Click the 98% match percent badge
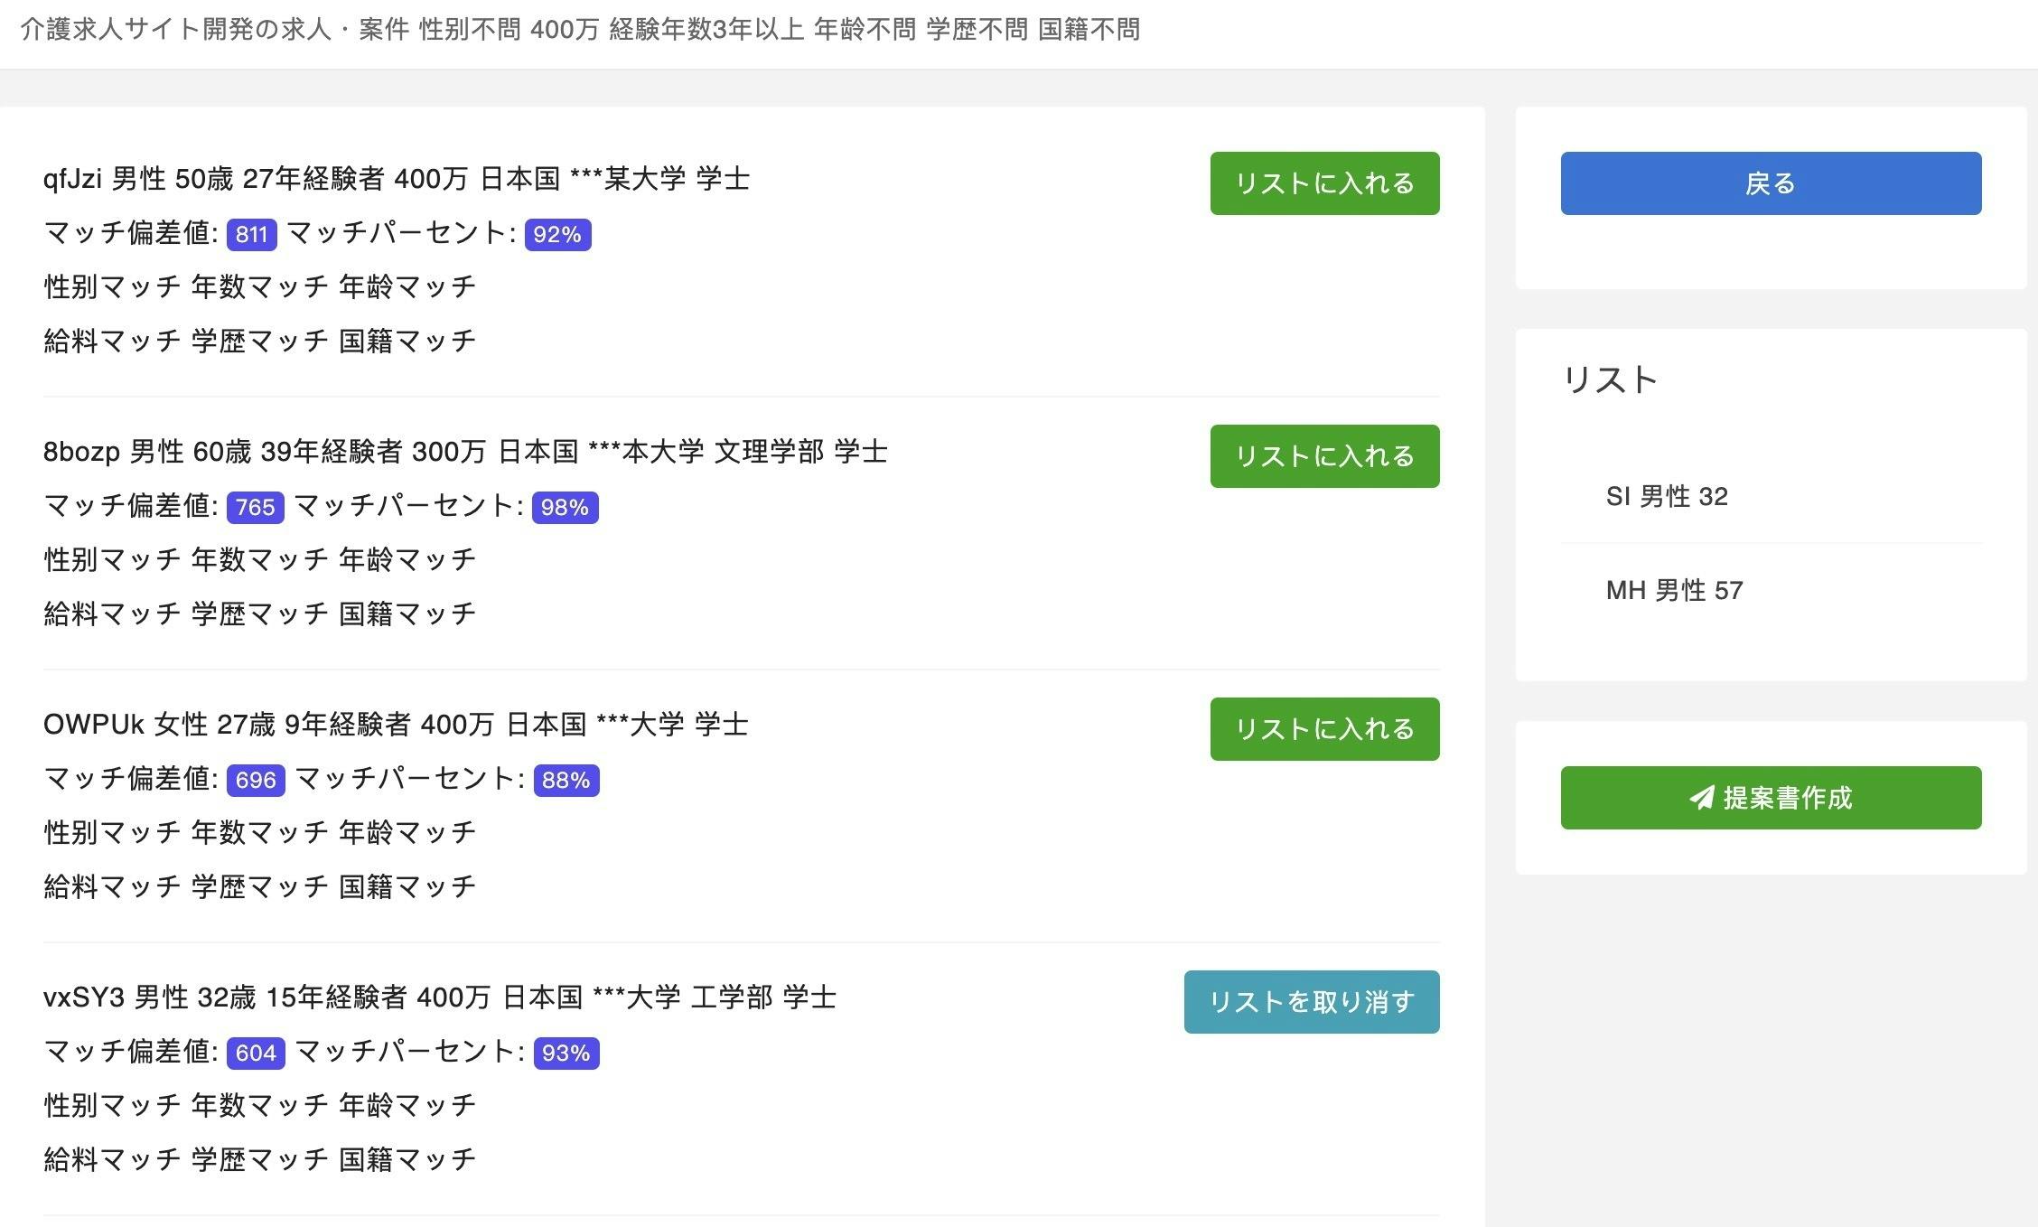 coord(565,508)
